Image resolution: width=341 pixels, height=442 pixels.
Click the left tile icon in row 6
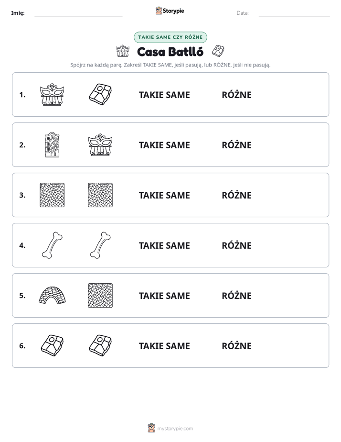tap(52, 345)
